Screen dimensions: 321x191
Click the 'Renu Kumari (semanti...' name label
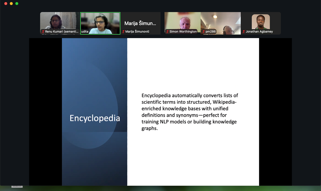(x=62, y=31)
